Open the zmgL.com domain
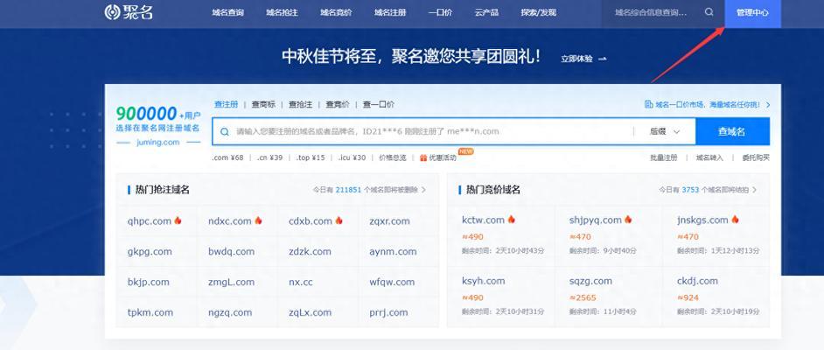Screen dimensions: 824x350 231,283
